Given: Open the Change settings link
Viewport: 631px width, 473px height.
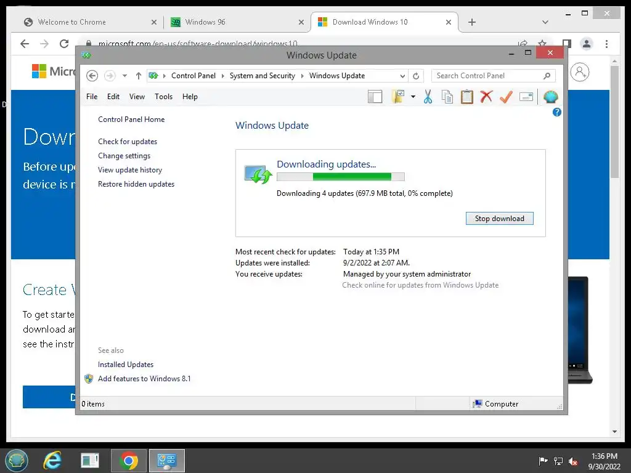Looking at the screenshot, I should pos(124,156).
